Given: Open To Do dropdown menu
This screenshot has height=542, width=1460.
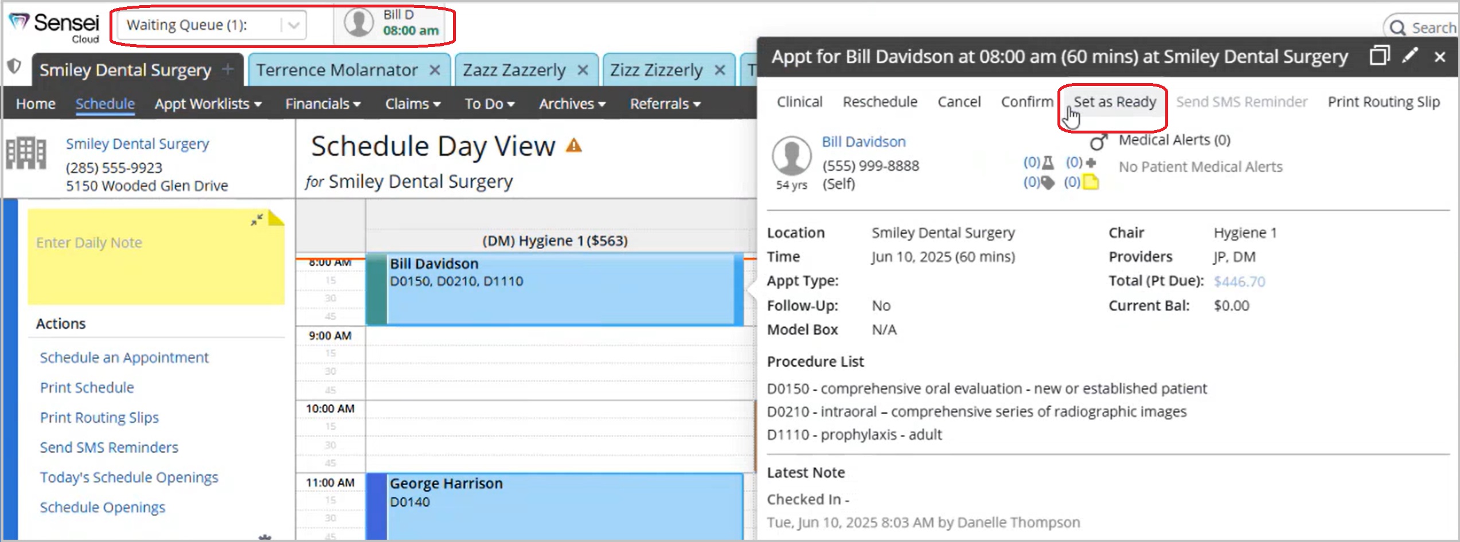Looking at the screenshot, I should tap(490, 104).
